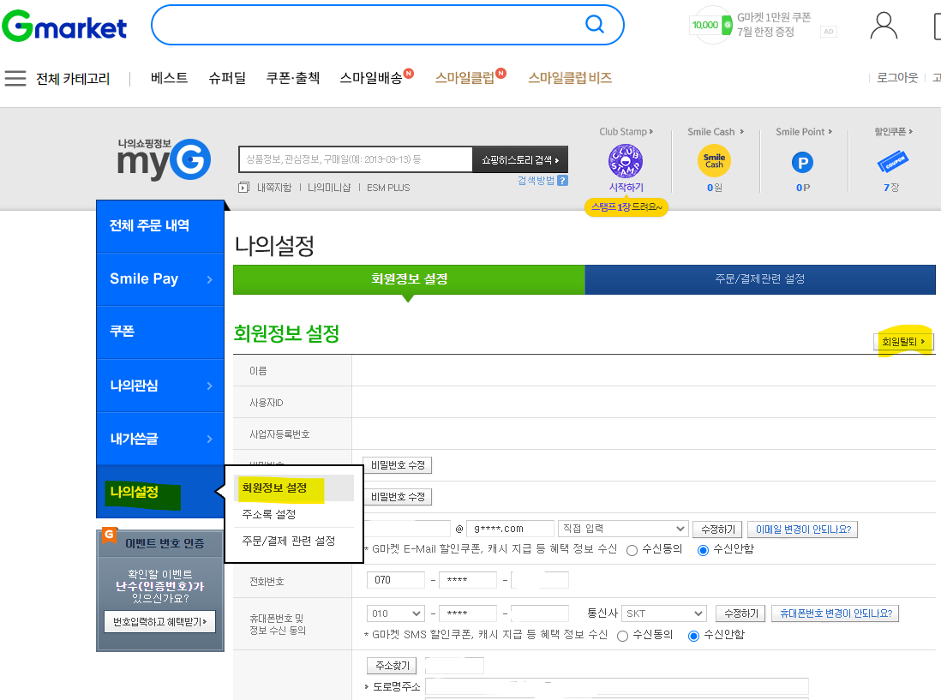Click the 슈퍼딜 navigation item
Image resolution: width=941 pixels, height=700 pixels.
click(227, 78)
